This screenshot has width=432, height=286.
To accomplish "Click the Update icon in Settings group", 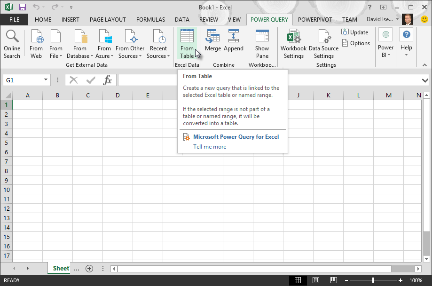I will click(x=345, y=32).
